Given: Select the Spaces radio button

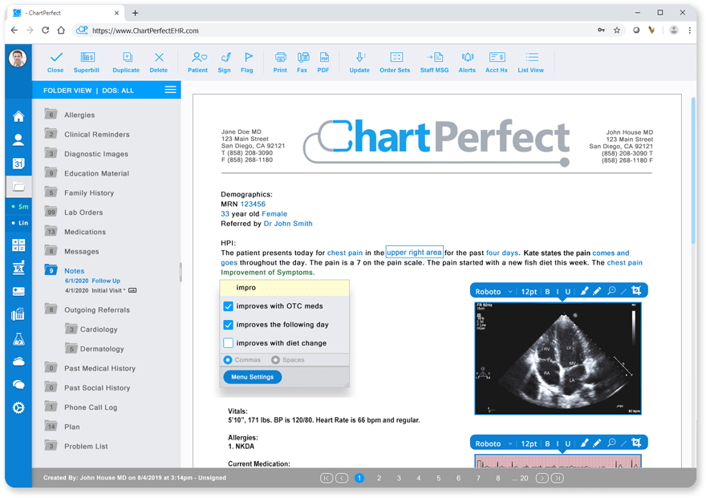Looking at the screenshot, I should coord(275,360).
